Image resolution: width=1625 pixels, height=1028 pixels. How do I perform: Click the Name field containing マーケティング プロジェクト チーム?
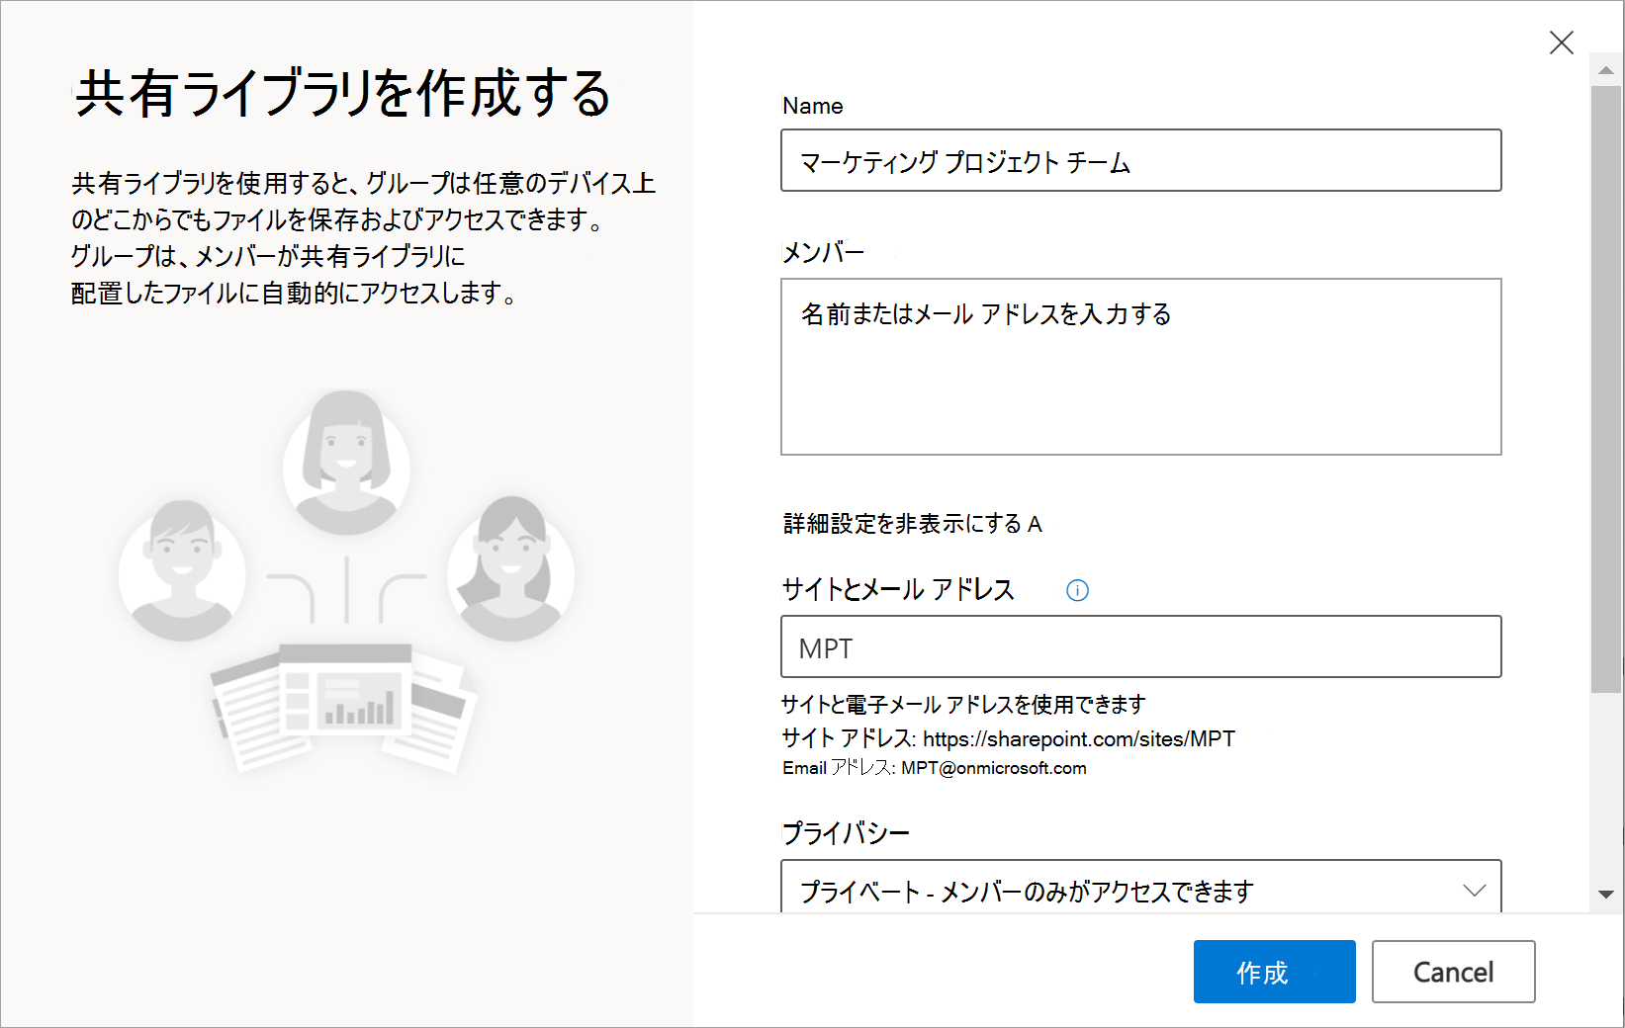[x=1140, y=160]
